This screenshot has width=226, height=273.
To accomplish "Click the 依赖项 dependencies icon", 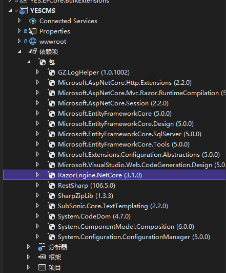I will pyautogui.click(x=33, y=51).
